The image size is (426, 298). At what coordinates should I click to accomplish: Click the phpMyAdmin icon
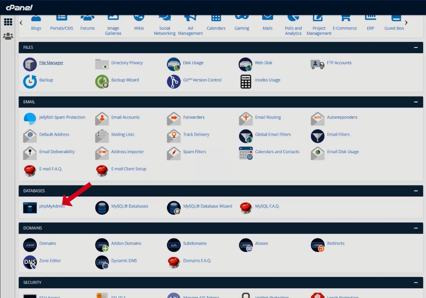(30, 208)
